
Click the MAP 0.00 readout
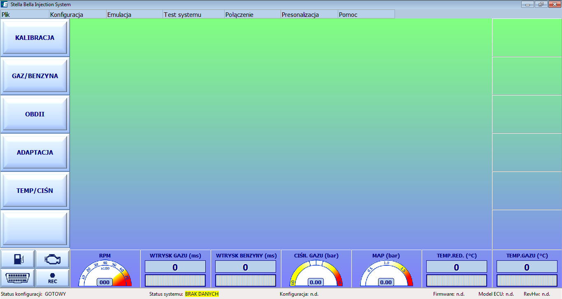(x=386, y=282)
